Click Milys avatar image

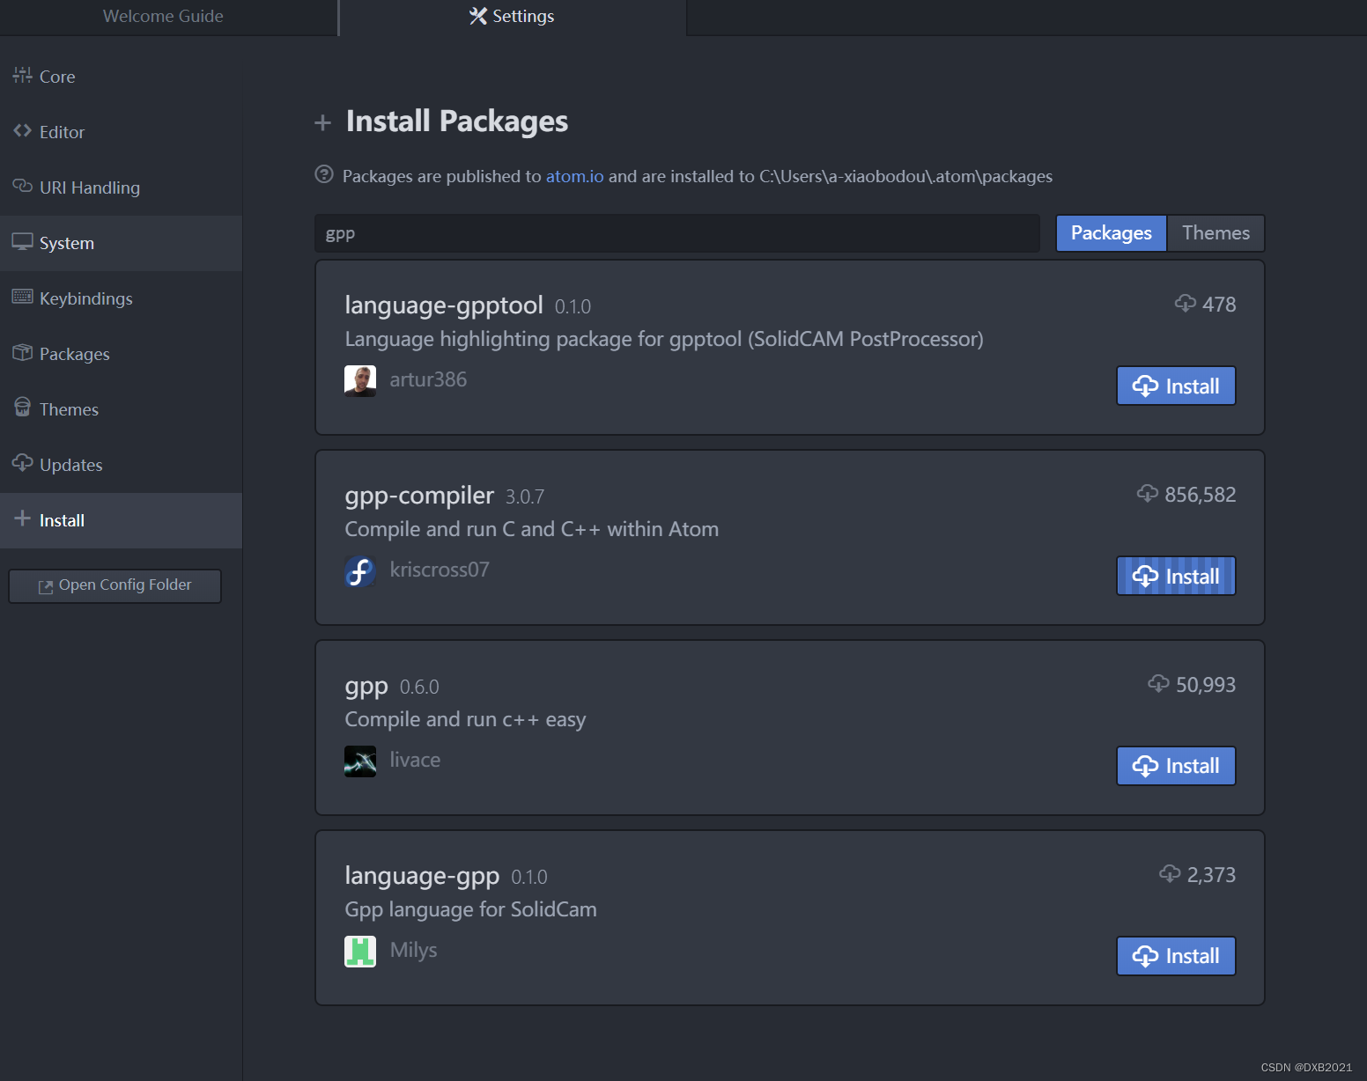360,952
